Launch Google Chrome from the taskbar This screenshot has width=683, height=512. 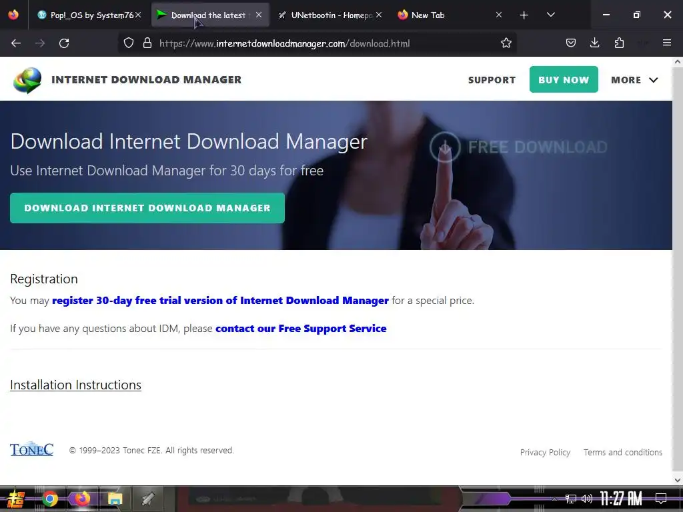tap(50, 499)
